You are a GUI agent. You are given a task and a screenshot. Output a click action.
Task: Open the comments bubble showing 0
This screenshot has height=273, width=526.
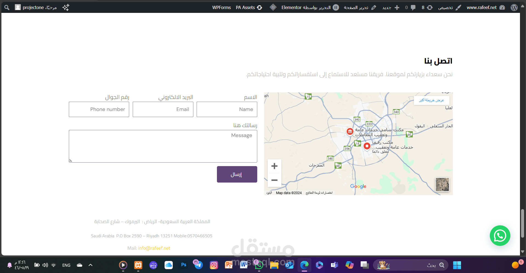coord(410,7)
